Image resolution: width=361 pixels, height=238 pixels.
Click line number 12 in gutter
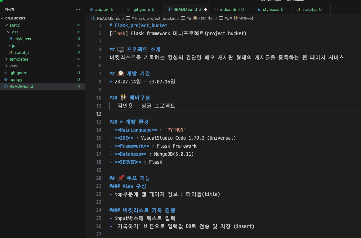(99, 114)
